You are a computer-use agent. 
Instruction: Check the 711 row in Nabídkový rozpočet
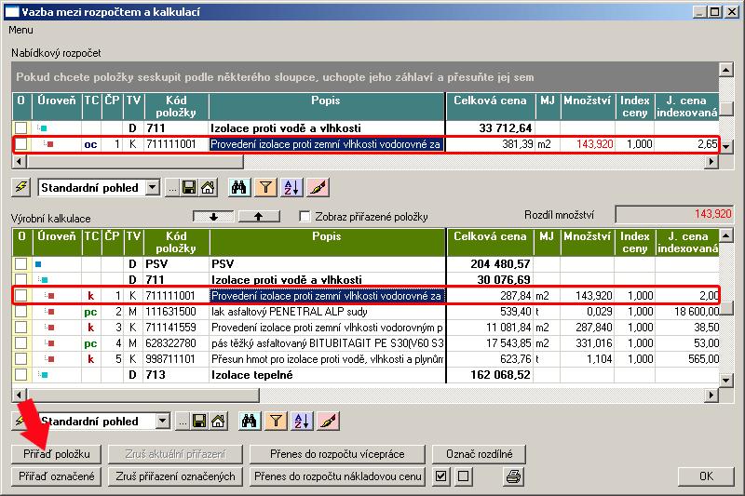pyautogui.click(x=20, y=127)
